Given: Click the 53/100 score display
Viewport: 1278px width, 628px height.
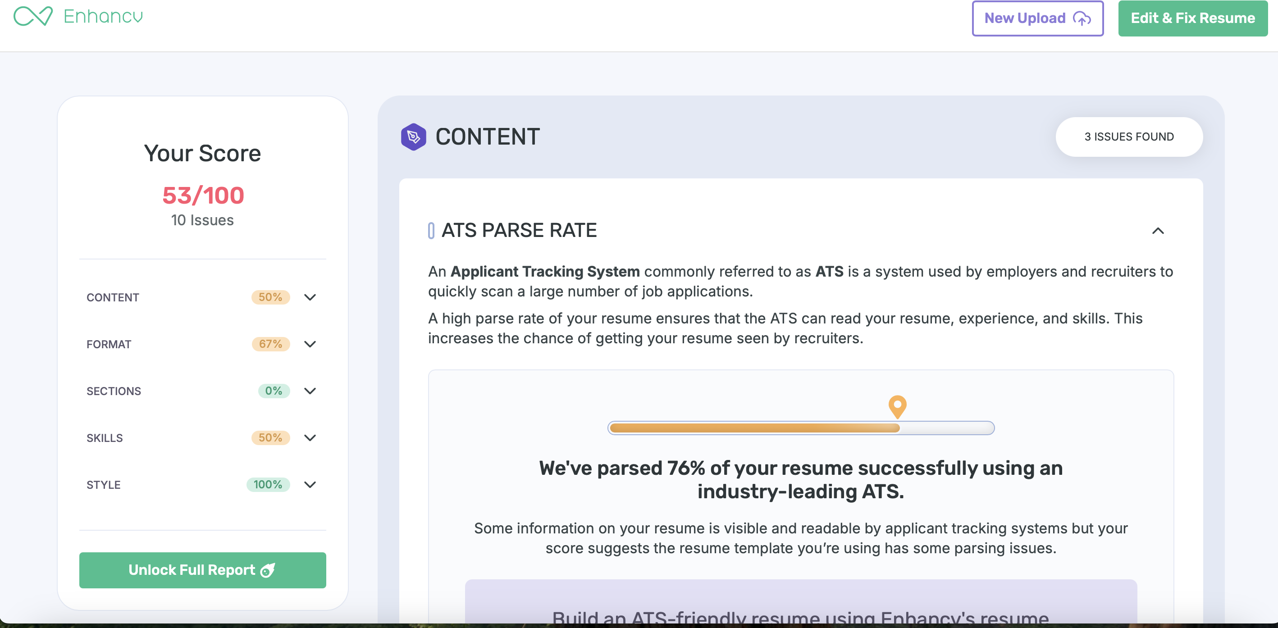Looking at the screenshot, I should tap(202, 196).
